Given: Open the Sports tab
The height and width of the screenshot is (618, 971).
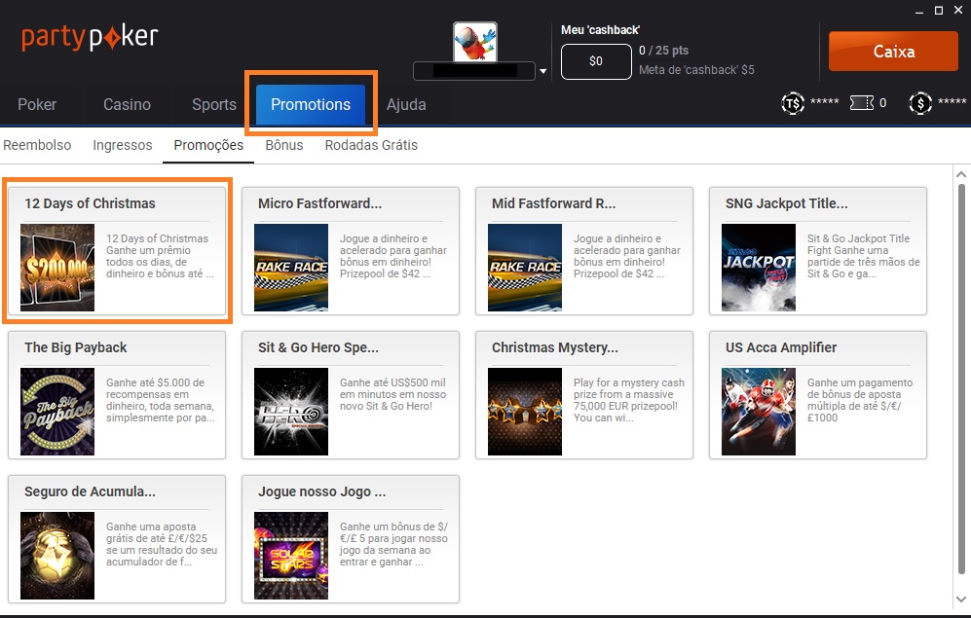Looking at the screenshot, I should tap(214, 104).
